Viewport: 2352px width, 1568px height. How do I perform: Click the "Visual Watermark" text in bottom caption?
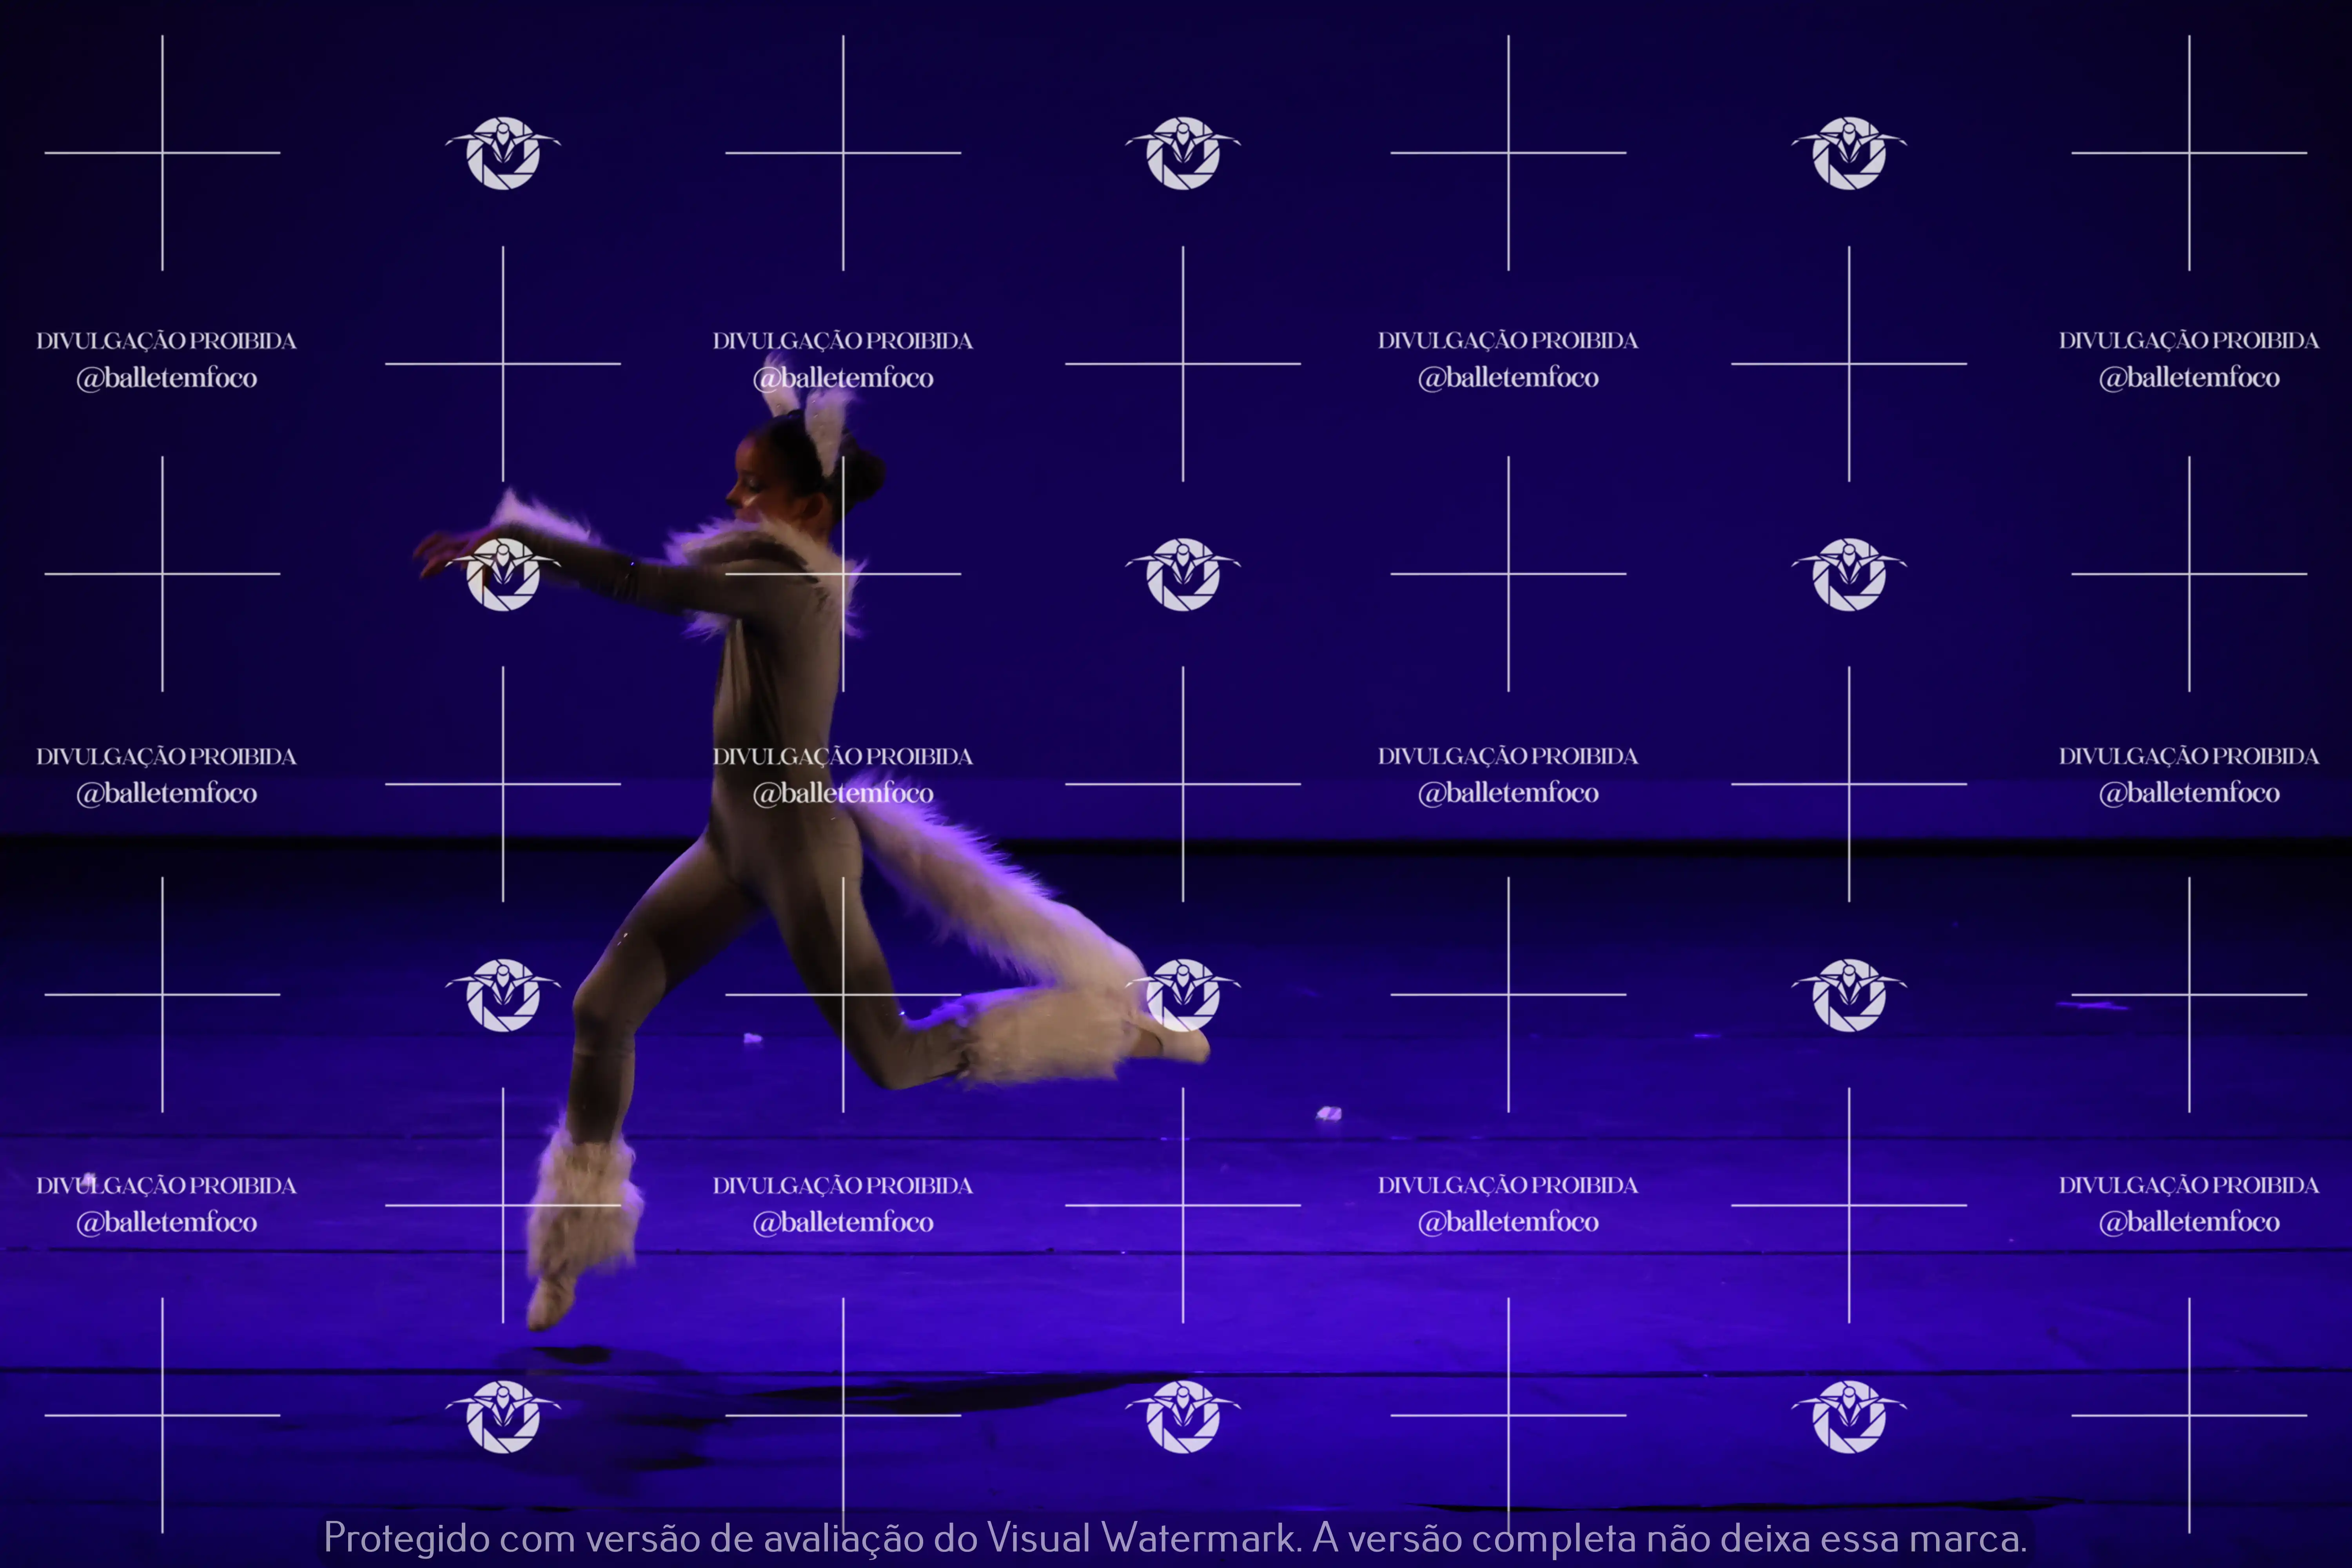(x=1142, y=1538)
